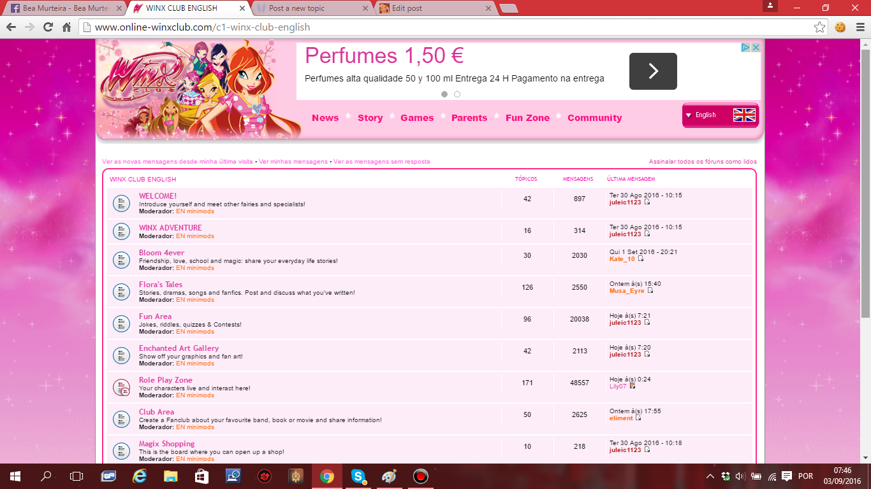Open the WINX CLUB ENGLISH category header link
This screenshot has height=489, width=871.
143,180
